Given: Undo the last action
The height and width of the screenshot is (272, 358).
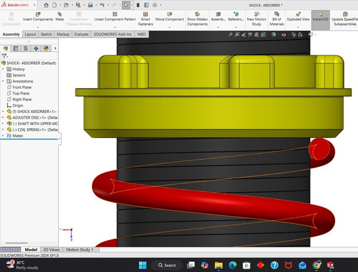Looking at the screenshot, I should point(102,5).
